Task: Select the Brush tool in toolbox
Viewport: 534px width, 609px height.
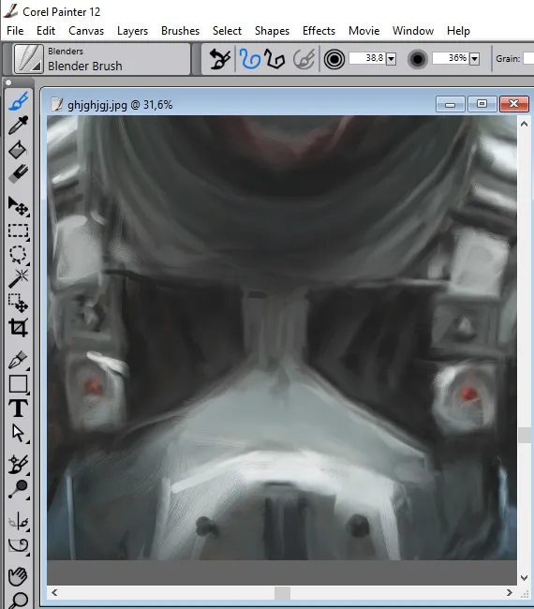Action: 18,101
